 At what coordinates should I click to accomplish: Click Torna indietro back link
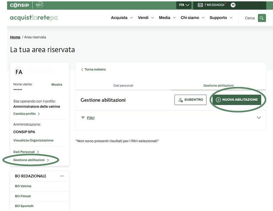[93, 70]
